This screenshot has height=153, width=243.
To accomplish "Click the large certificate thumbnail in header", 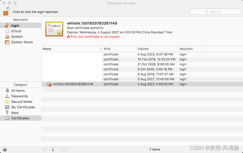I will point(54,29).
